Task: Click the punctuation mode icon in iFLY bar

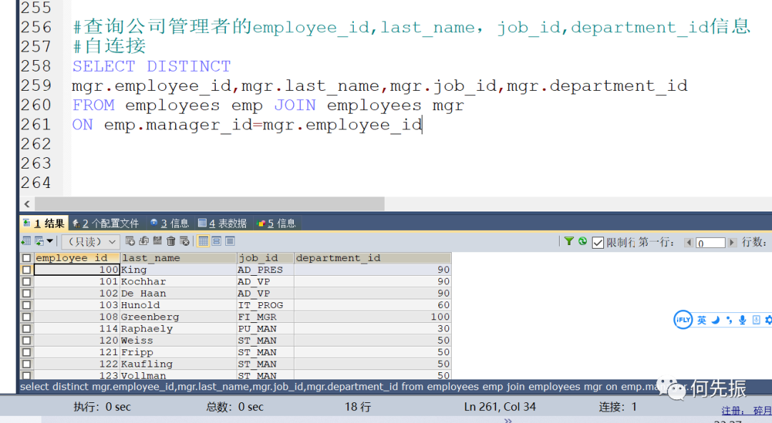Action: [729, 321]
